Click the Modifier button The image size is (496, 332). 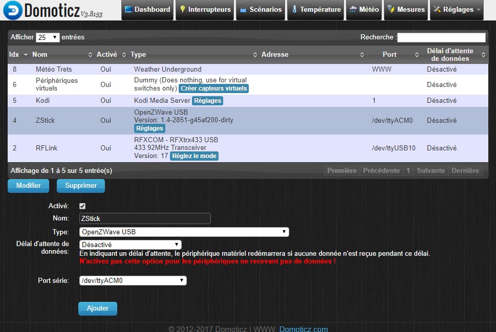pyautogui.click(x=29, y=186)
